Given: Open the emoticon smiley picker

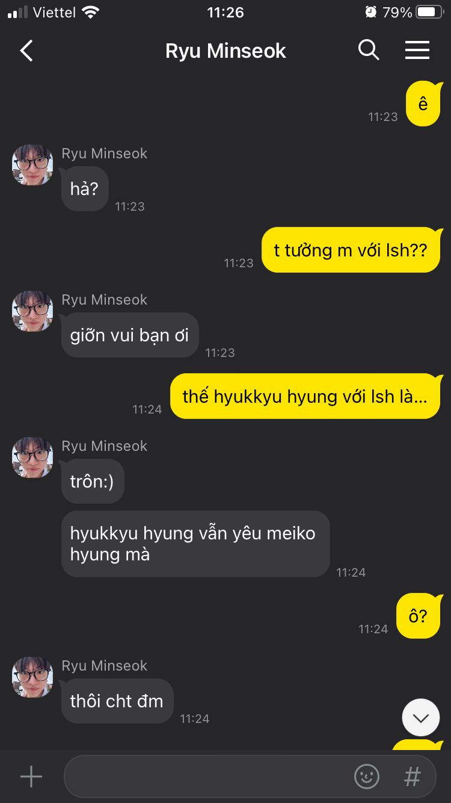Looking at the screenshot, I should pyautogui.click(x=367, y=777).
